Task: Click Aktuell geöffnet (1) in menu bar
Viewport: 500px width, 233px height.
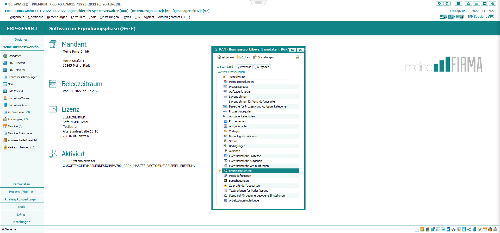Action: [171, 17]
